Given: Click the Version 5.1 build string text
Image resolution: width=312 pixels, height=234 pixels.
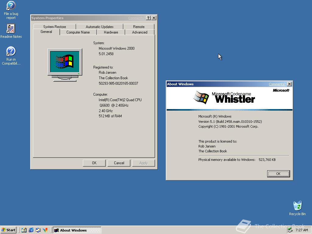Looking at the screenshot, I should [230, 121].
